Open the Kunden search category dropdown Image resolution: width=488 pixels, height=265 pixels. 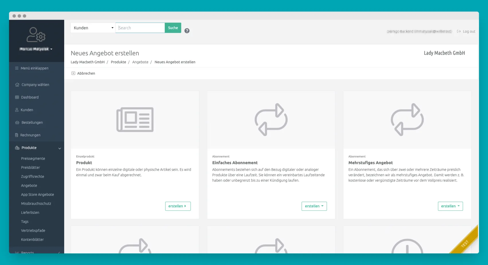click(x=93, y=28)
